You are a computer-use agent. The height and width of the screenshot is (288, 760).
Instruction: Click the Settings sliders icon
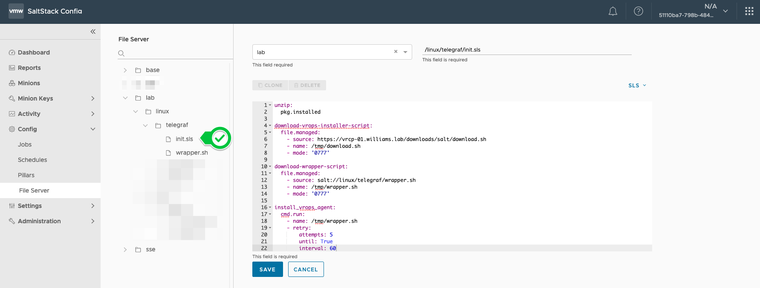point(12,206)
